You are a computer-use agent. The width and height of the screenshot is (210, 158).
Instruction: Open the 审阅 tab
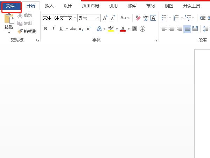(150, 6)
